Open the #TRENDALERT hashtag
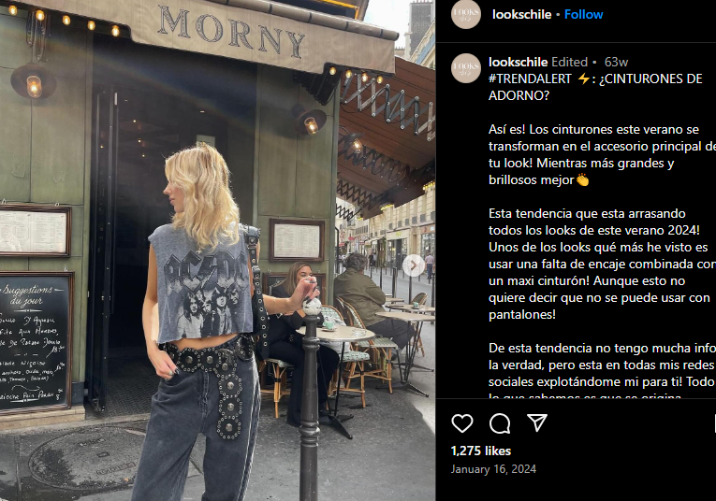 [530, 79]
